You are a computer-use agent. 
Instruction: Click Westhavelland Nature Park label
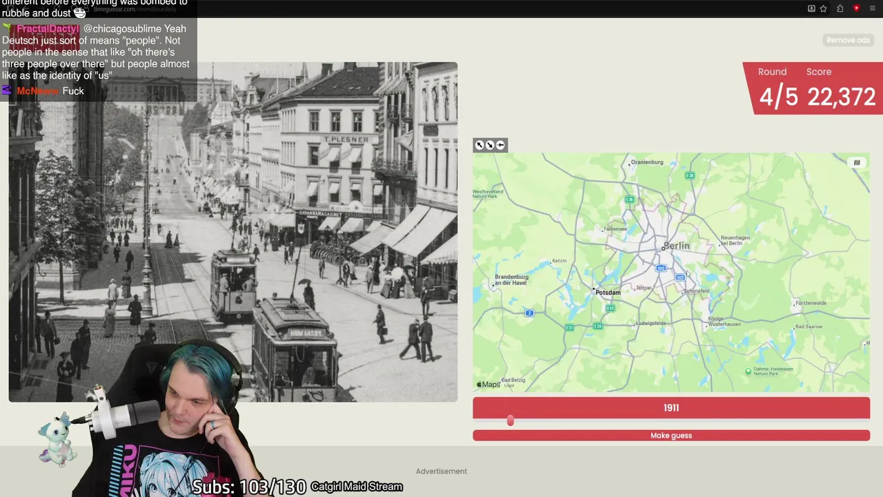point(488,194)
